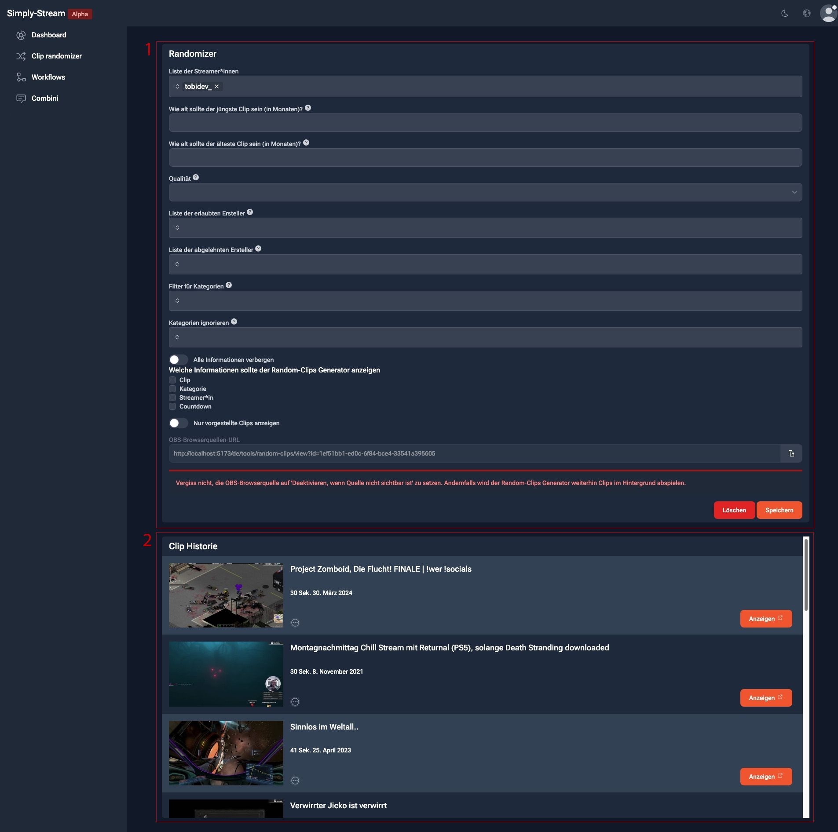Open the Clip randomizer sidebar icon
The height and width of the screenshot is (832, 838).
[x=21, y=56]
